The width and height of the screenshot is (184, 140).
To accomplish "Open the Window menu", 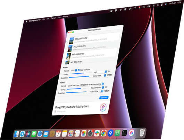I will (x=65, y=16).
